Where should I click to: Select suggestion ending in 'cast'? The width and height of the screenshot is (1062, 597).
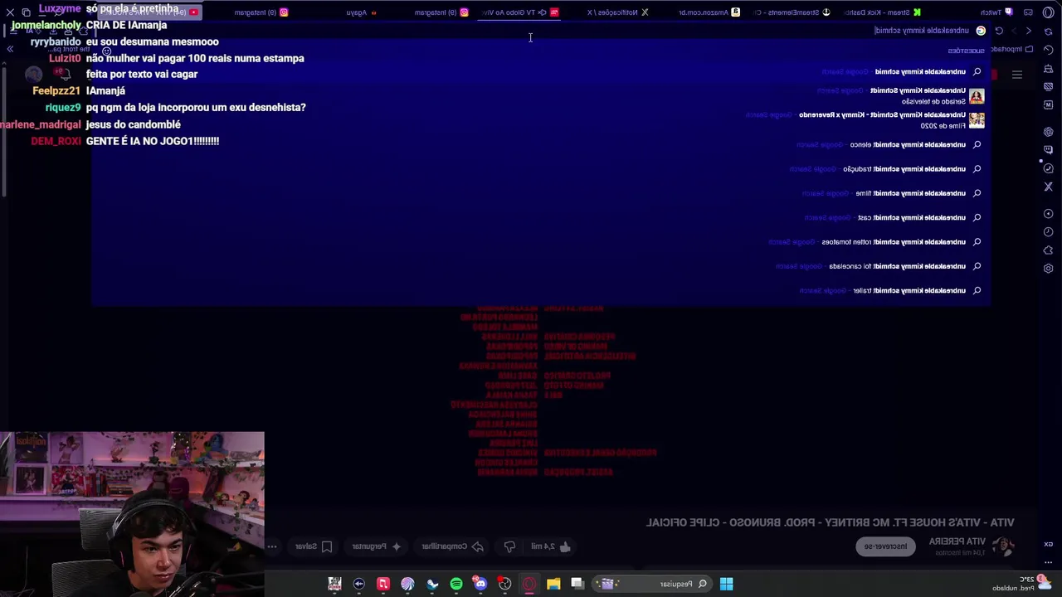coord(541,218)
